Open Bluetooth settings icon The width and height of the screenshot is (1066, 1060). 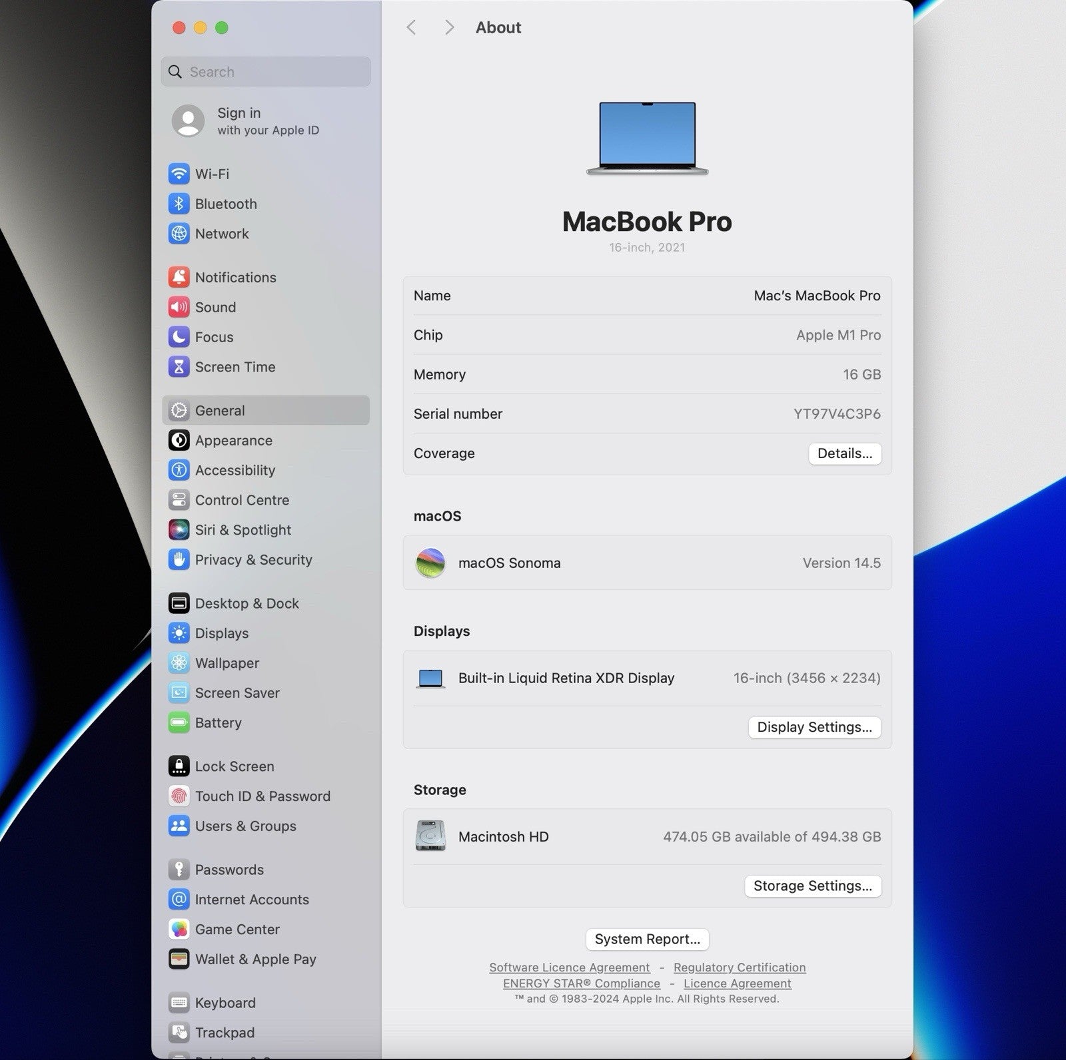tap(179, 204)
